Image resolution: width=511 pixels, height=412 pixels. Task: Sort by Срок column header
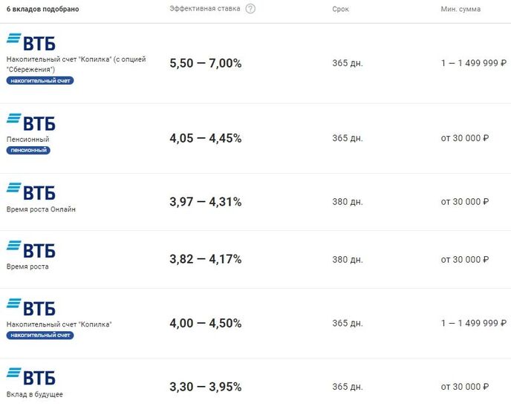point(341,9)
